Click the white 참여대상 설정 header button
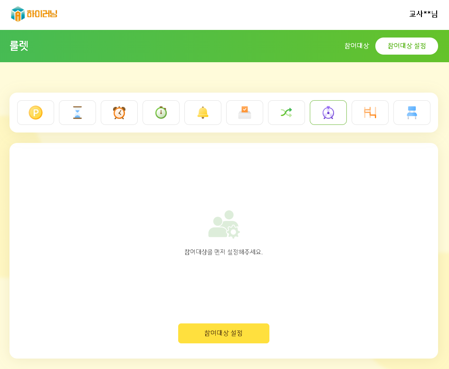This screenshot has width=449, height=369. coord(406,46)
